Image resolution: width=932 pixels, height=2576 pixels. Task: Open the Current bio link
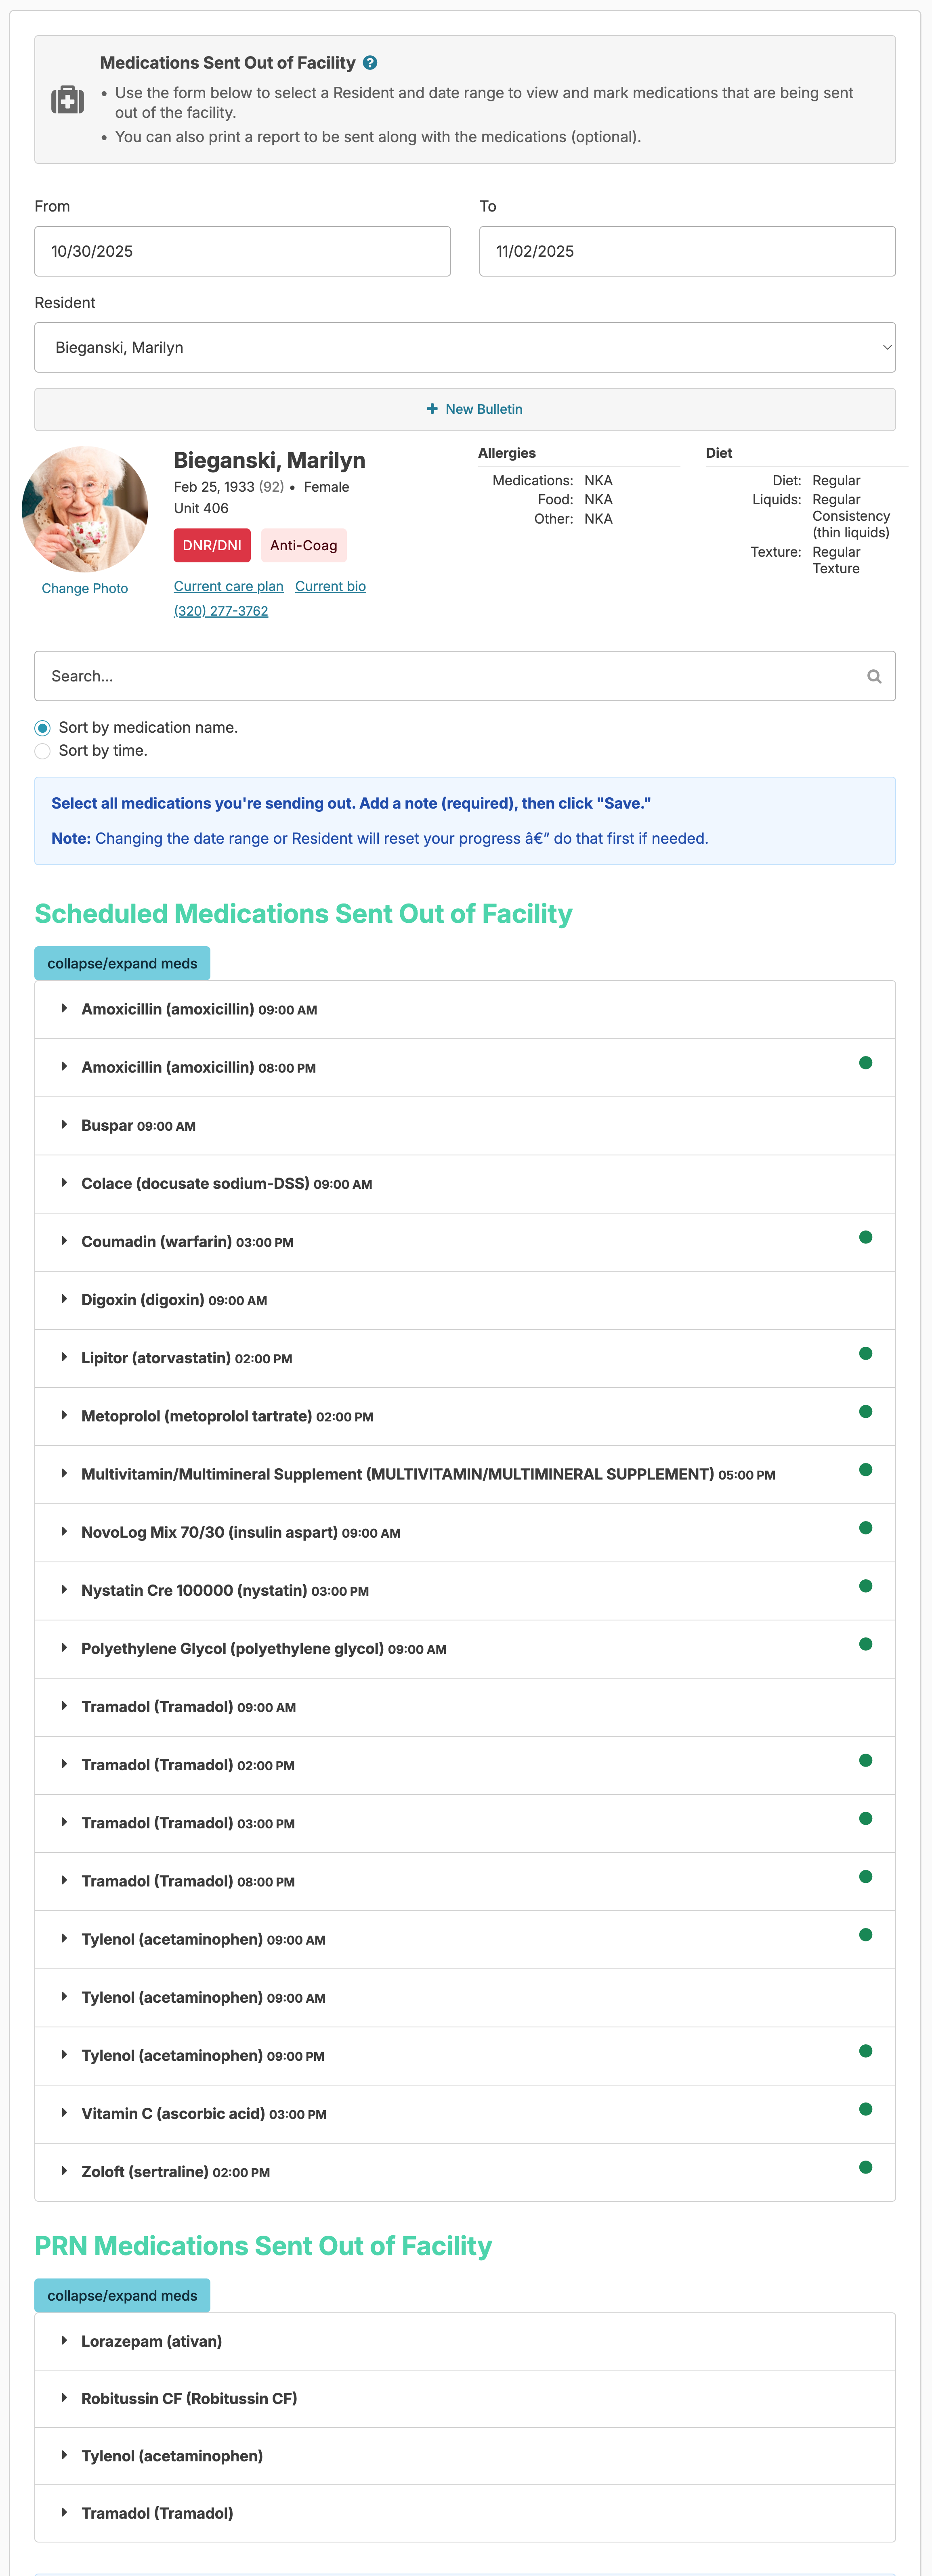point(330,587)
